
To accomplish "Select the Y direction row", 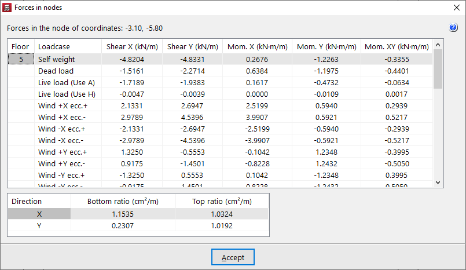I will click(x=39, y=226).
